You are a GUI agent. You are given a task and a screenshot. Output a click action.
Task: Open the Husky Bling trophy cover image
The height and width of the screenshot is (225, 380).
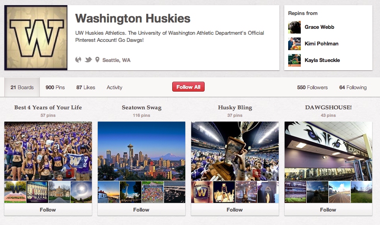pyautogui.click(x=235, y=151)
